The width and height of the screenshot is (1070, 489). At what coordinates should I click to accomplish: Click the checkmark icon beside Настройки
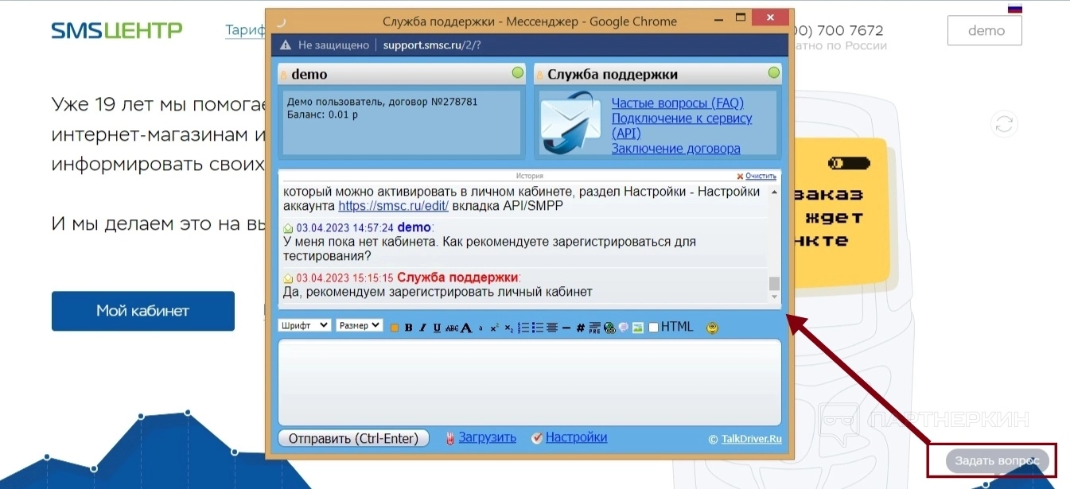tap(537, 438)
